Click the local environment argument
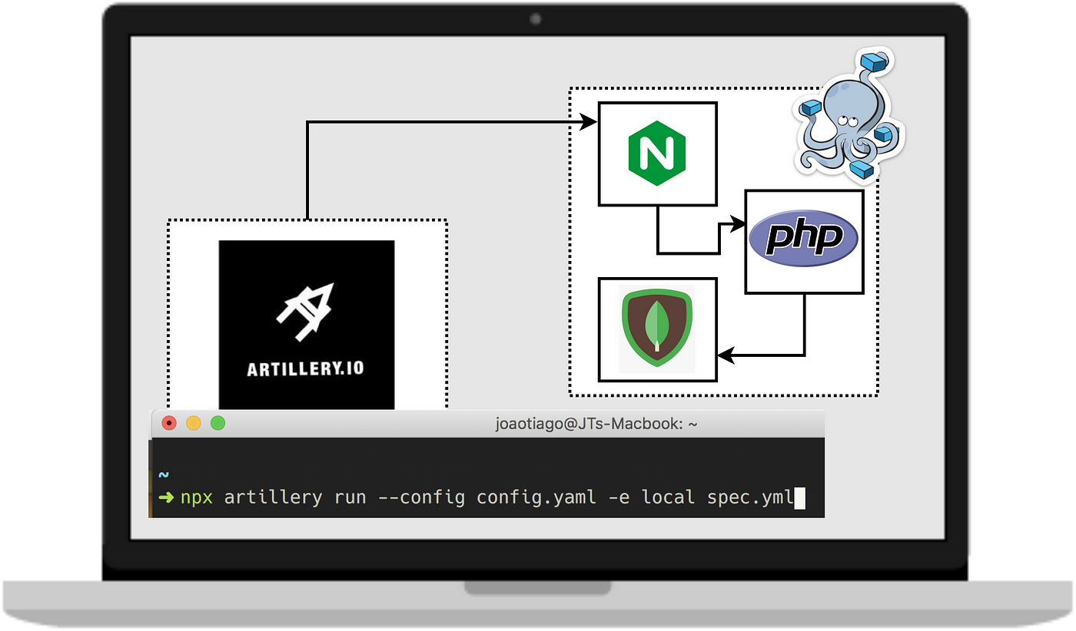The height and width of the screenshot is (631, 1076). [668, 497]
